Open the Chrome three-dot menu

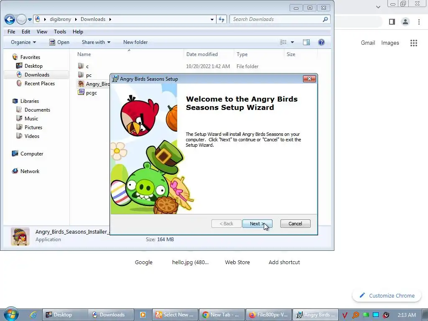tap(419, 22)
